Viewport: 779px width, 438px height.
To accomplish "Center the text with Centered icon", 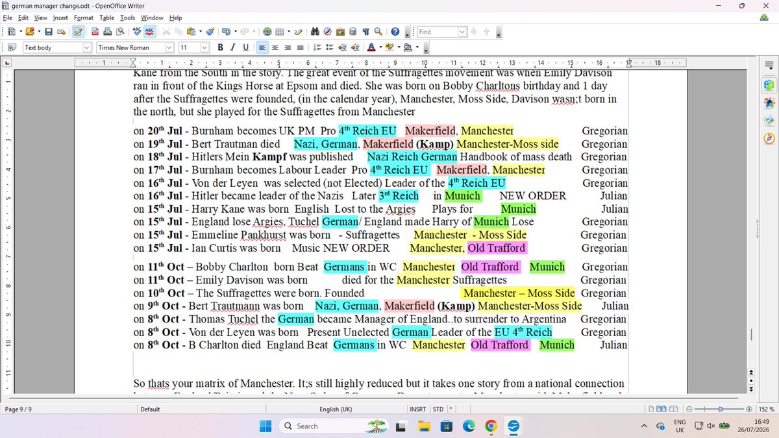I will tap(275, 47).
